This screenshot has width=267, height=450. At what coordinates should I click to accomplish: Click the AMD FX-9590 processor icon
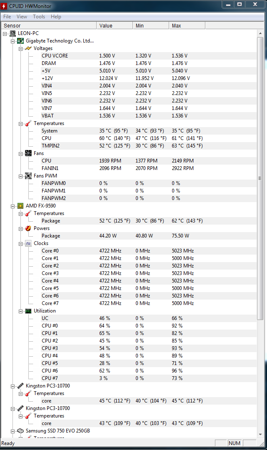coord(20,206)
